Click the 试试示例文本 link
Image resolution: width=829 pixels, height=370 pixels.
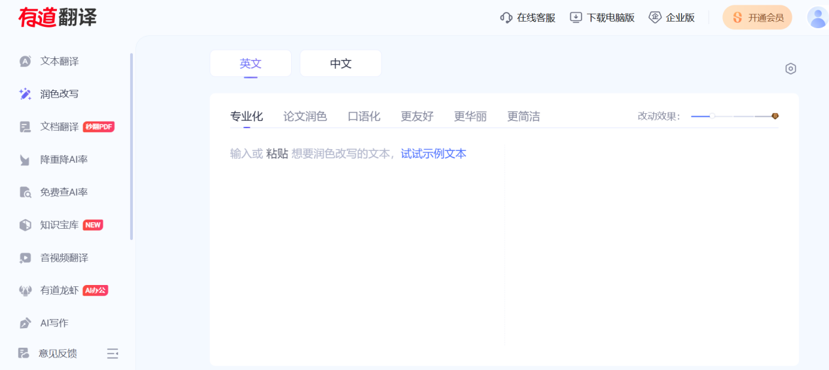tap(434, 154)
